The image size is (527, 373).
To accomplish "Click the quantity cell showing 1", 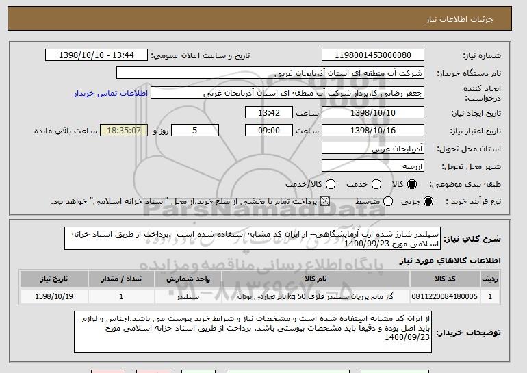I will tap(121, 296).
